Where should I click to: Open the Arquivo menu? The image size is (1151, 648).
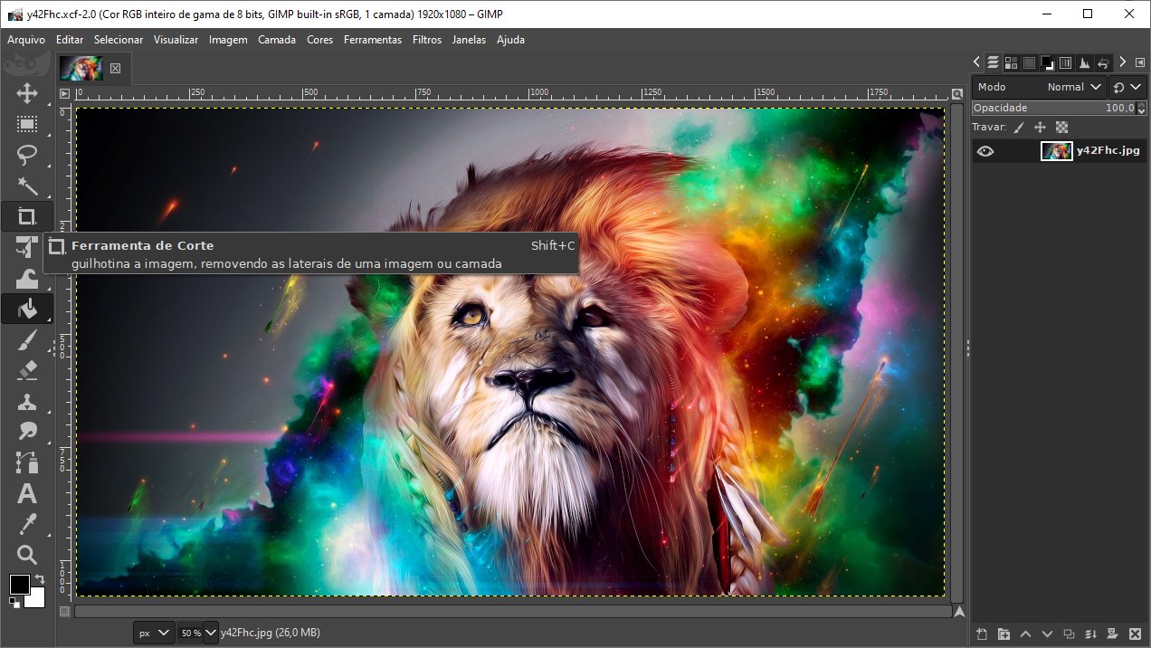pyautogui.click(x=26, y=40)
